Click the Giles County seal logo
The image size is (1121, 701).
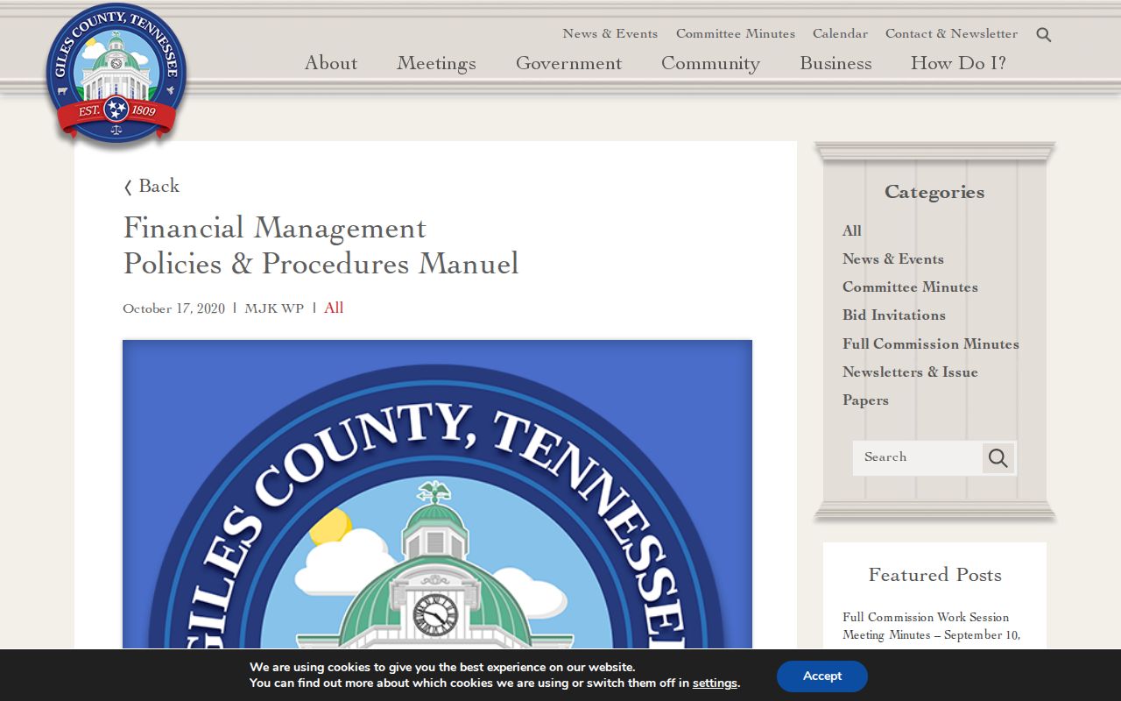pos(116,73)
